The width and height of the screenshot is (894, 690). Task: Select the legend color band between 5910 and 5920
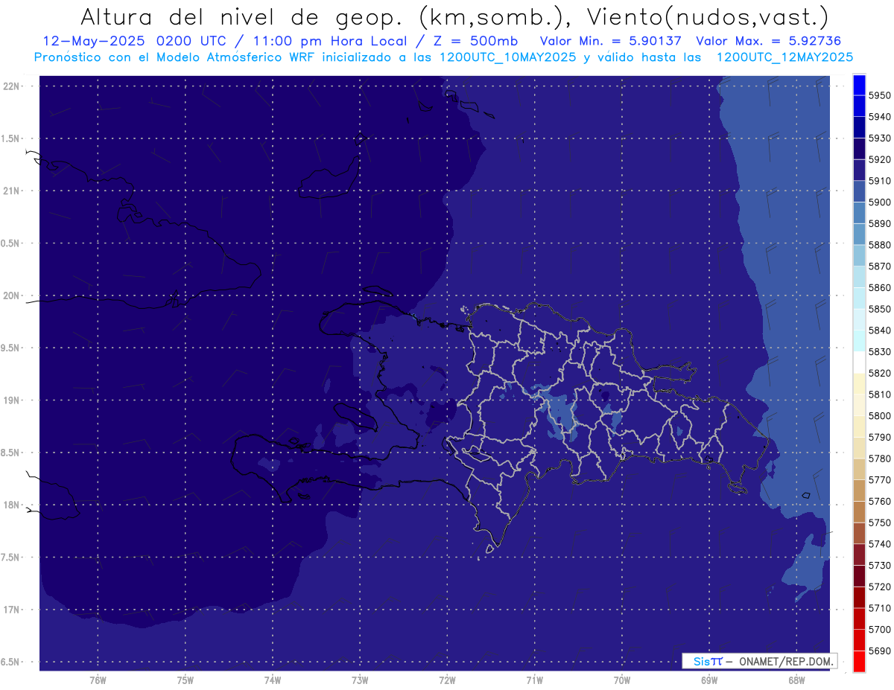[x=859, y=170]
